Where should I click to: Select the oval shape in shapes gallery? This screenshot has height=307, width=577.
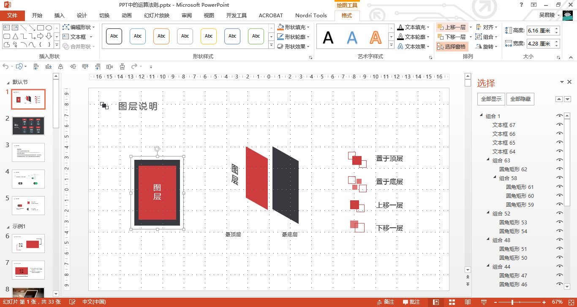click(49, 28)
